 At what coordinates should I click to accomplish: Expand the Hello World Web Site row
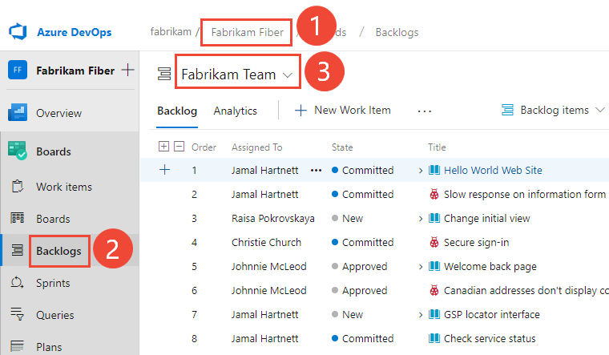pyautogui.click(x=420, y=171)
